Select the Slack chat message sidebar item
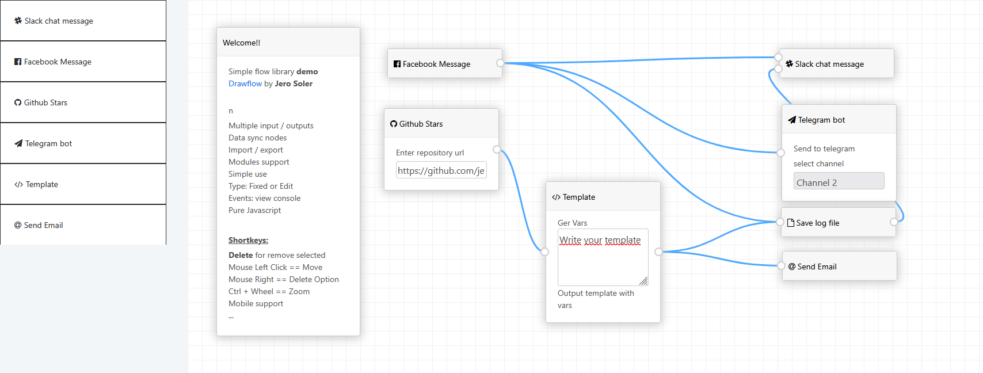This screenshot has height=373, width=983. point(83,21)
